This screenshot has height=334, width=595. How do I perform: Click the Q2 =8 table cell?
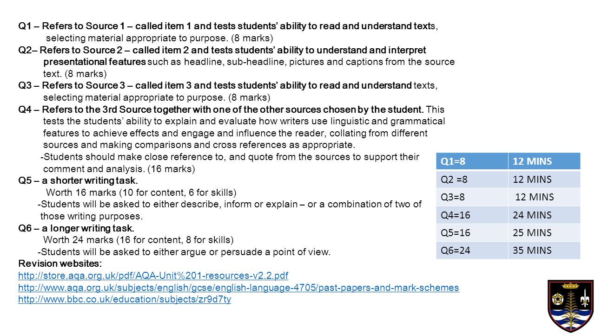pyautogui.click(x=472, y=179)
